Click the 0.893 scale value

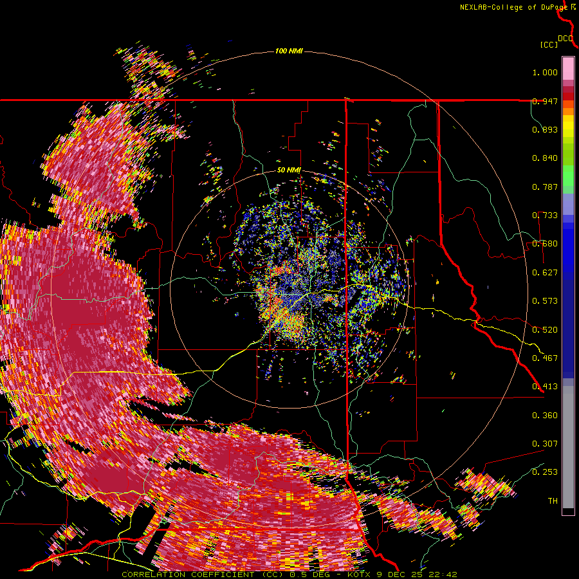click(x=545, y=129)
